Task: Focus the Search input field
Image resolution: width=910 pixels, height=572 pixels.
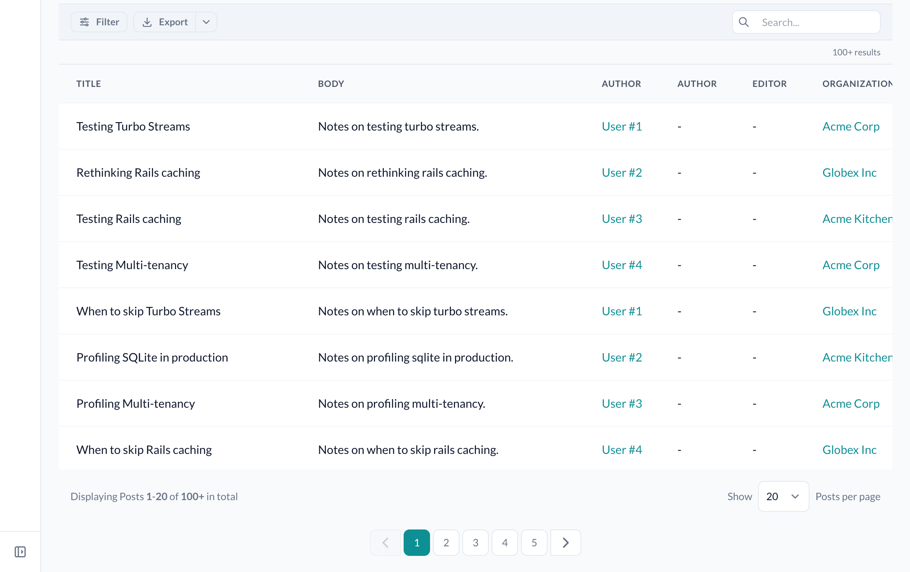Action: 806,22
